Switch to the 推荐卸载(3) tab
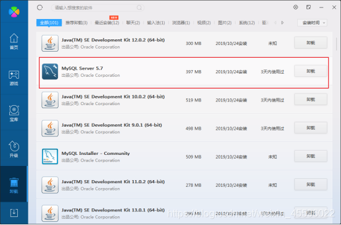This screenshot has width=341, height=225. pos(76,23)
